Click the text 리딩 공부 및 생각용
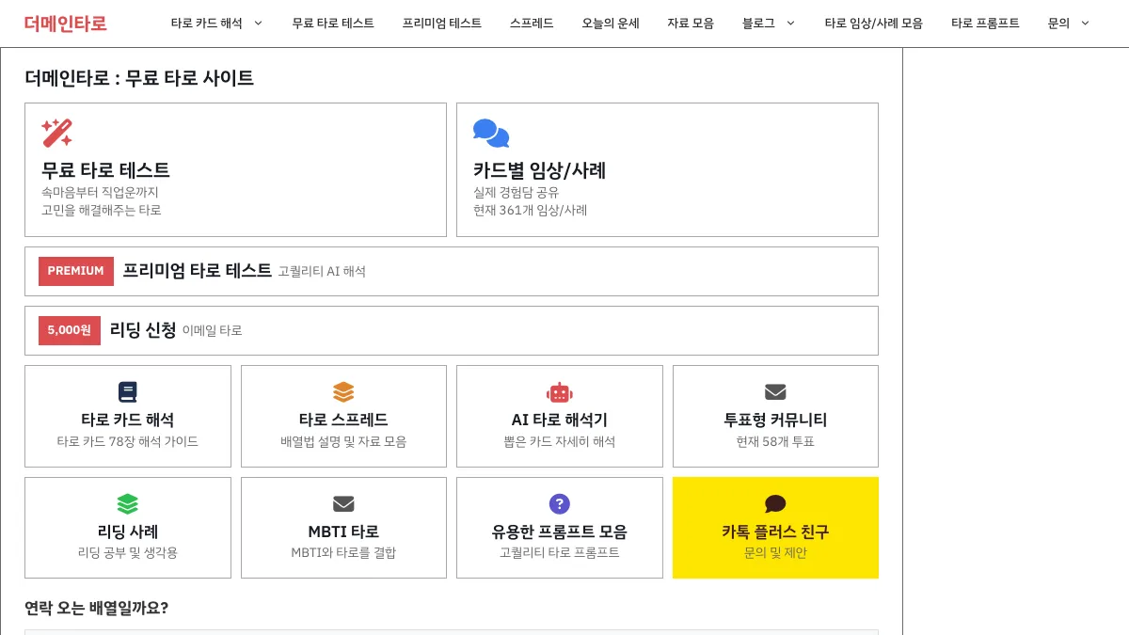The height and width of the screenshot is (635, 1129). pos(128,553)
